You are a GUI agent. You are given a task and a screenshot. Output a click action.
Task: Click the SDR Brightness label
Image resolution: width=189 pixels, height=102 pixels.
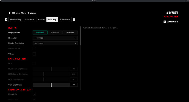(15, 85)
